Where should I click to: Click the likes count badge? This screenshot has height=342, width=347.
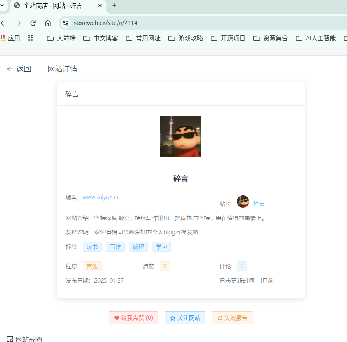[165, 266]
